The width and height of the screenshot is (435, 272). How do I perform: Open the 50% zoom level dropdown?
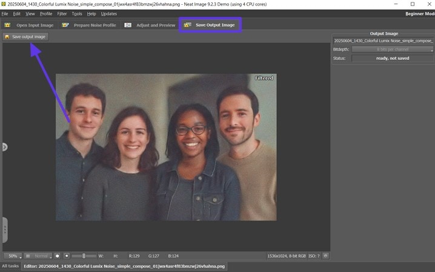click(13, 256)
